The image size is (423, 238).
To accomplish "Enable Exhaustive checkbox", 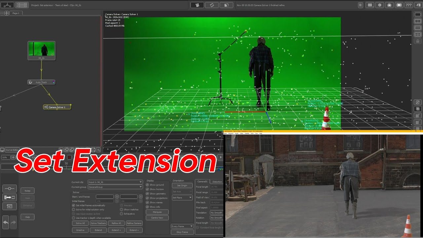I will click(x=122, y=214).
